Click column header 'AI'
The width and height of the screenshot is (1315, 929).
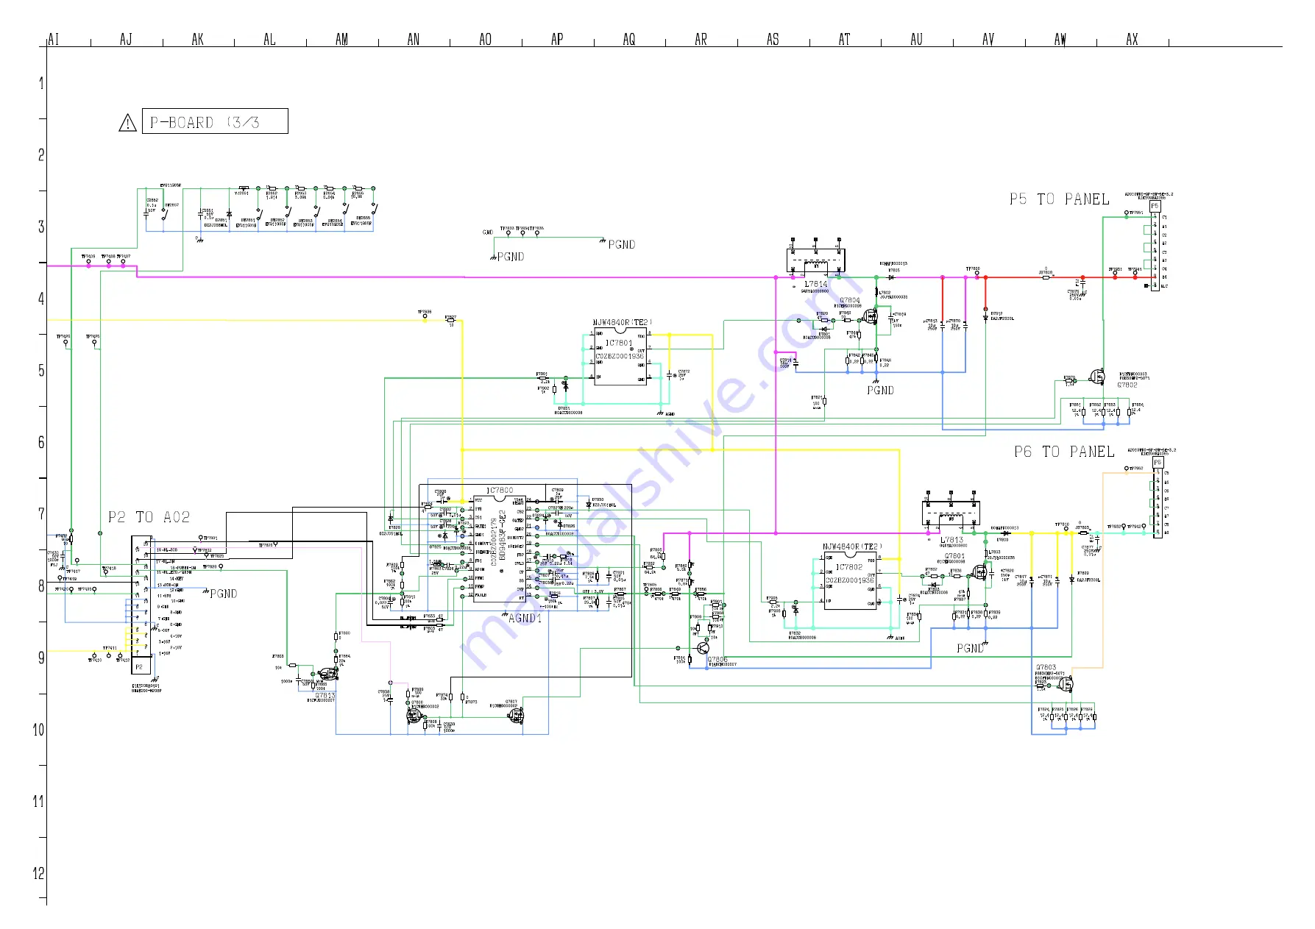(x=54, y=39)
